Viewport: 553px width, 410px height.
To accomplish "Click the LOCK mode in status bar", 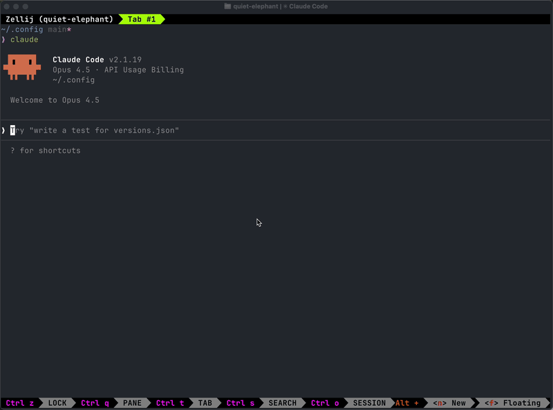I will [57, 403].
